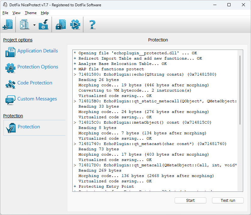This screenshot has width=251, height=215.
Task: Click the question mark help icon
Action: click(x=92, y=24)
